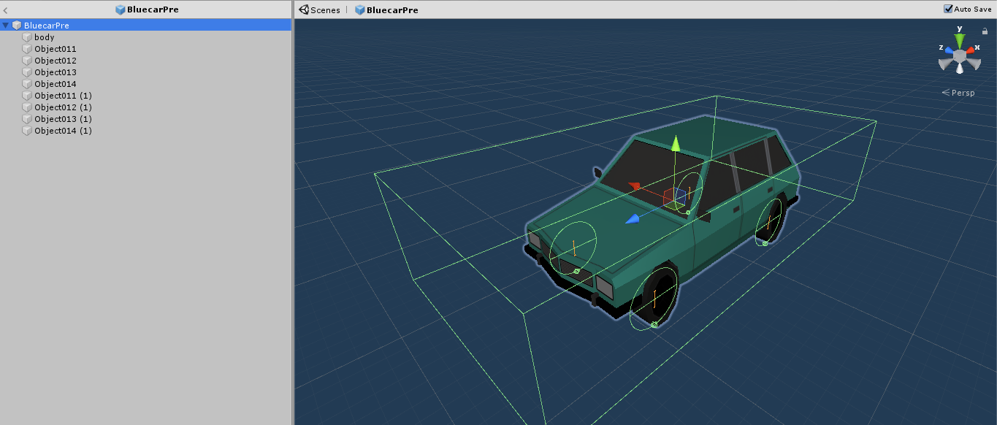Go back with the hierarchy header arrow
997x425 pixels.
coord(6,10)
